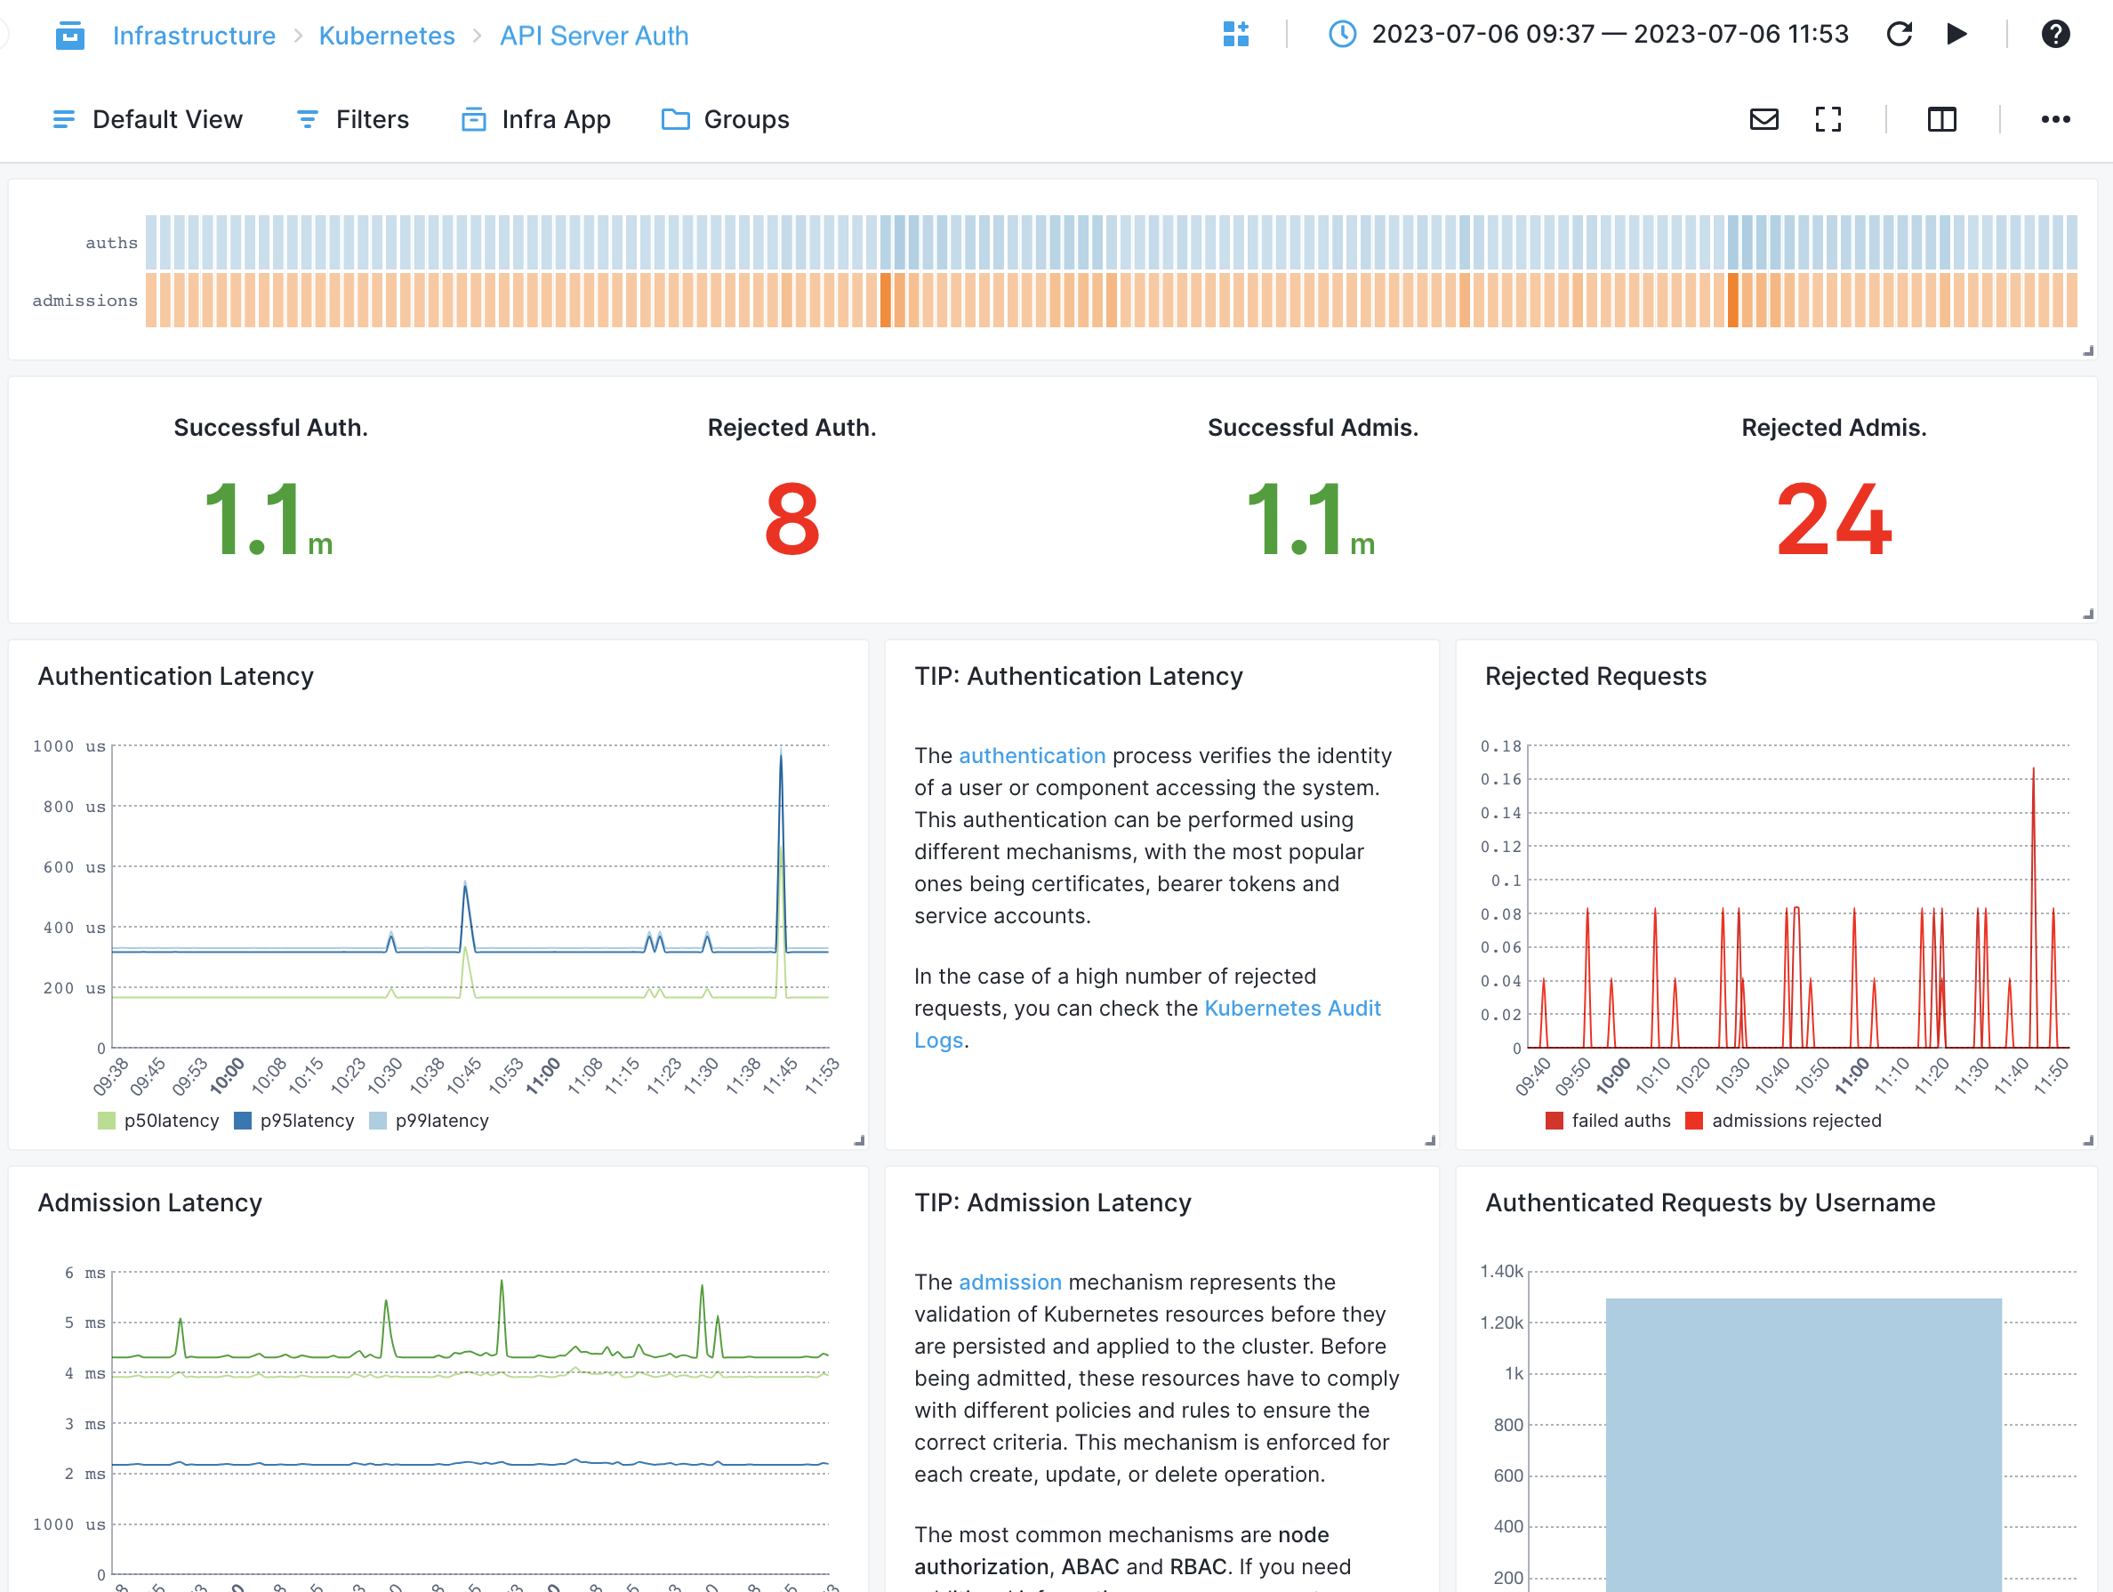Click the Rejected Requests panel title
The height and width of the screenshot is (1592, 2113).
pos(1595,677)
